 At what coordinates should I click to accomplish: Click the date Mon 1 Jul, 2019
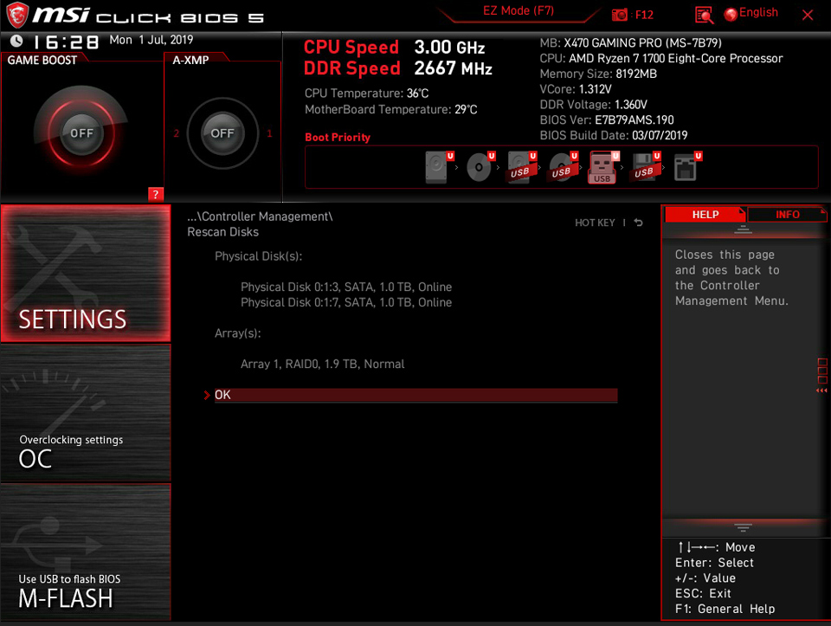151,40
